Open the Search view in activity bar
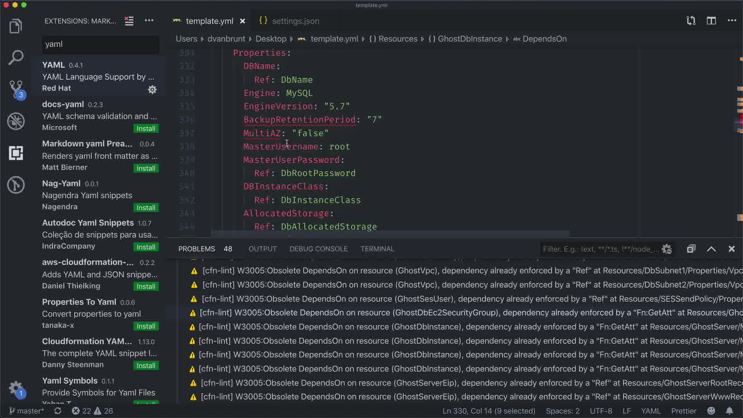This screenshot has height=418, width=743. click(16, 58)
